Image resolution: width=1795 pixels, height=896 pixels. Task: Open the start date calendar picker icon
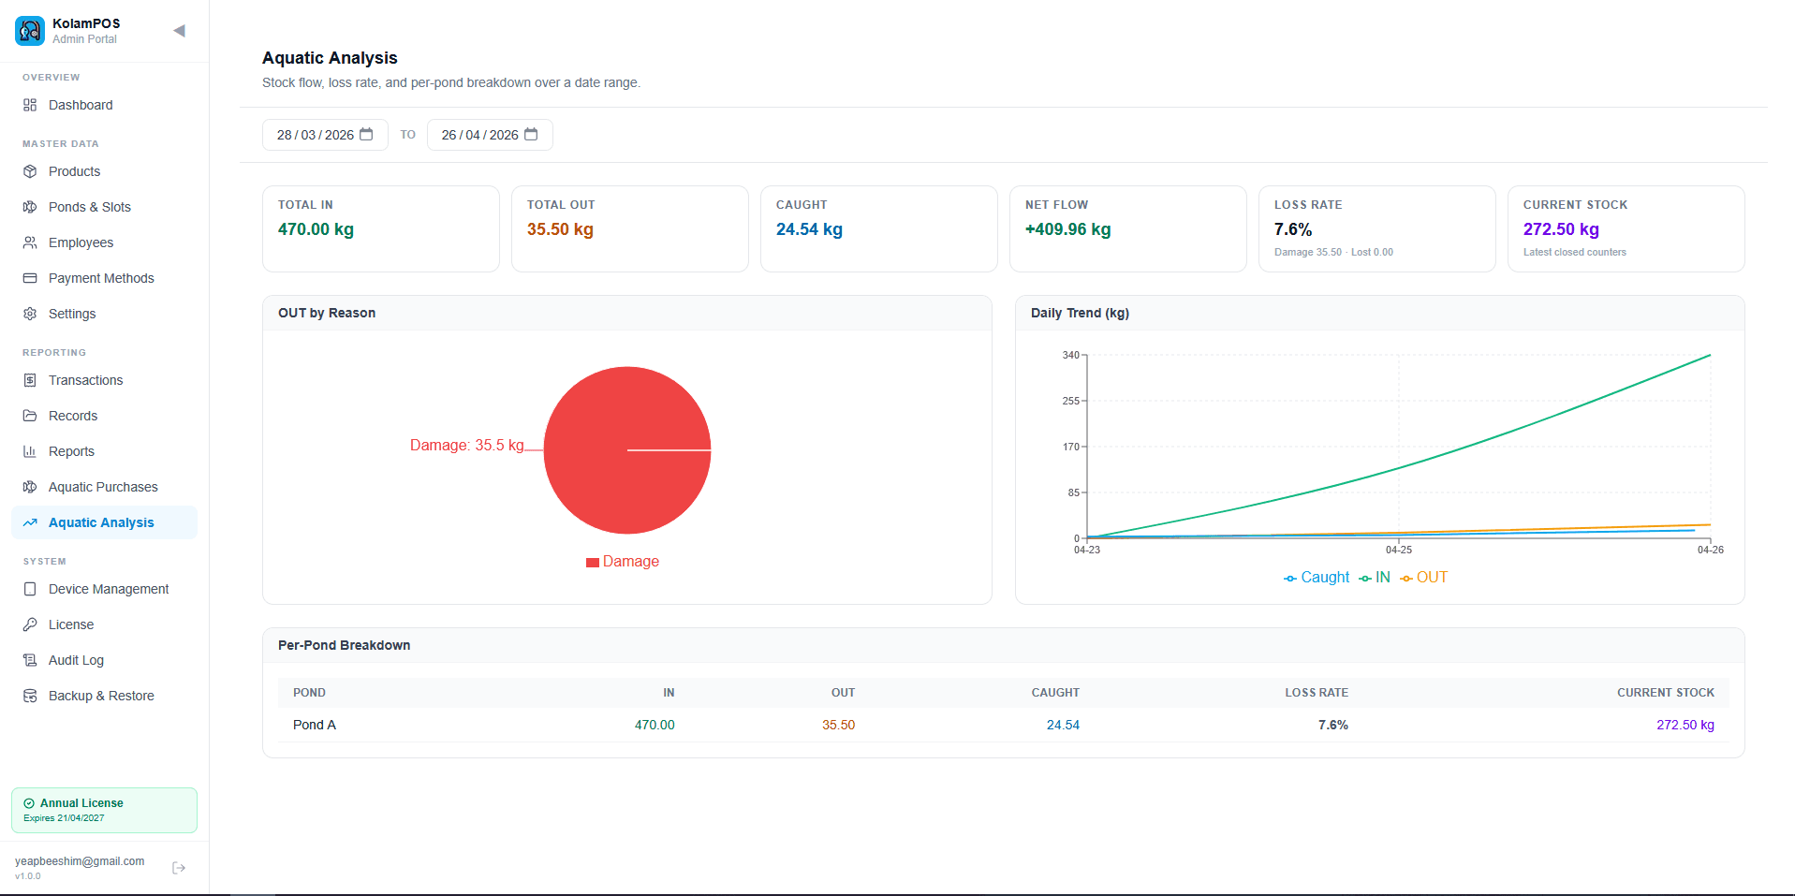[x=366, y=135]
